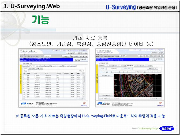Image resolution: width=180 pixels, height=135 pixels.
Task: Click 정보 설정 button in left screenshot
Action: click(66, 56)
